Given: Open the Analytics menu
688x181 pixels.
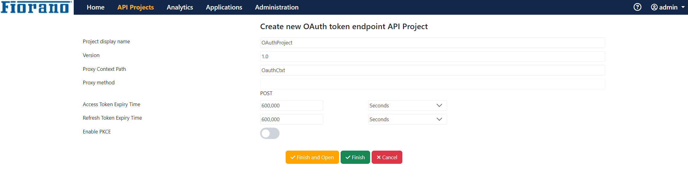Looking at the screenshot, I should click(x=180, y=7).
